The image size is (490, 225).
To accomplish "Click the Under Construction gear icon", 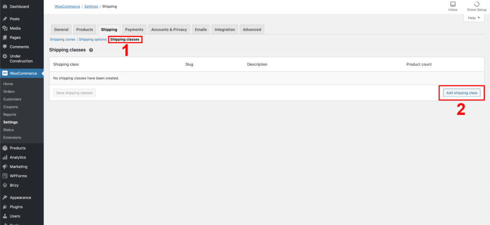I will 5,56.
